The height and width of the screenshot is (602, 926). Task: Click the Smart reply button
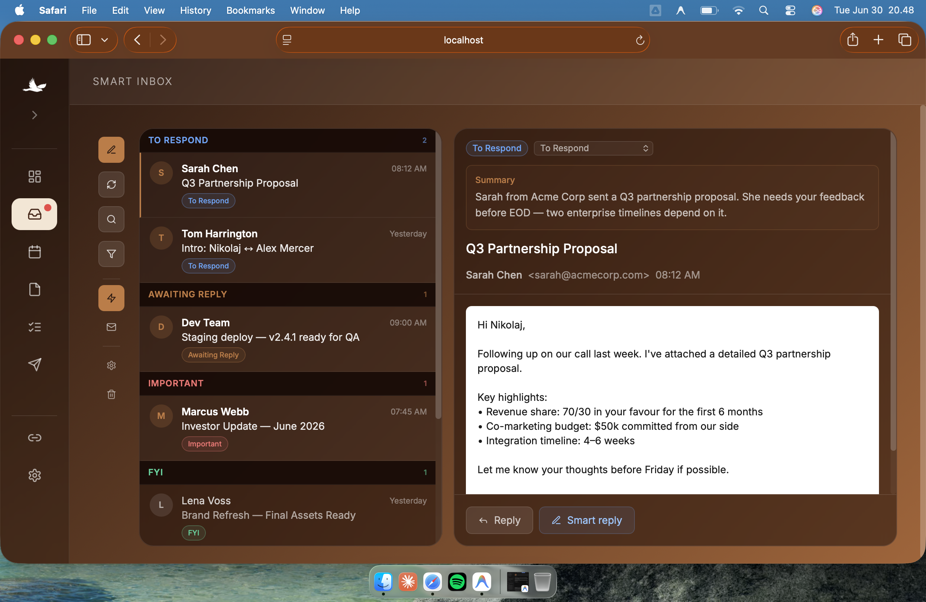point(587,520)
